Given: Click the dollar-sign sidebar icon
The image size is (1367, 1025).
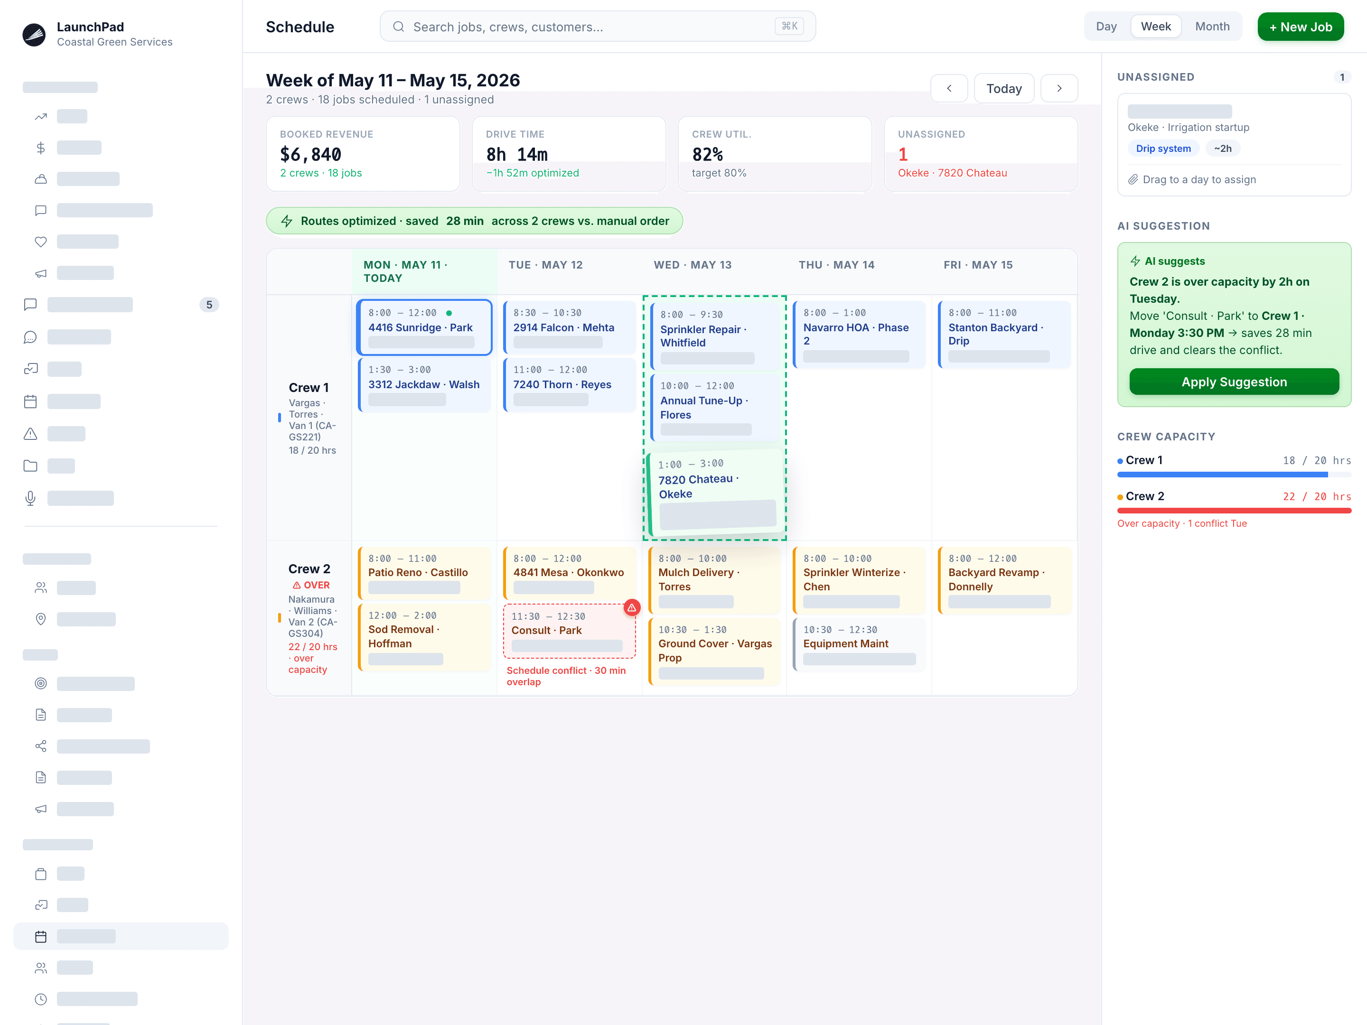Looking at the screenshot, I should tap(41, 148).
